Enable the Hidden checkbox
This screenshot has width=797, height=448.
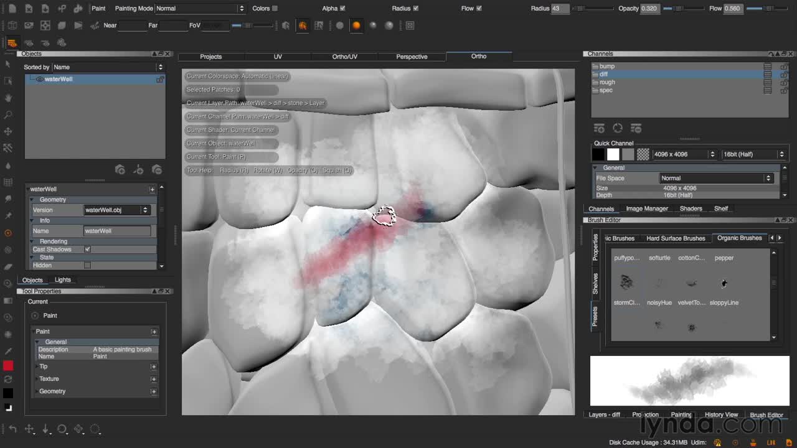pos(87,265)
